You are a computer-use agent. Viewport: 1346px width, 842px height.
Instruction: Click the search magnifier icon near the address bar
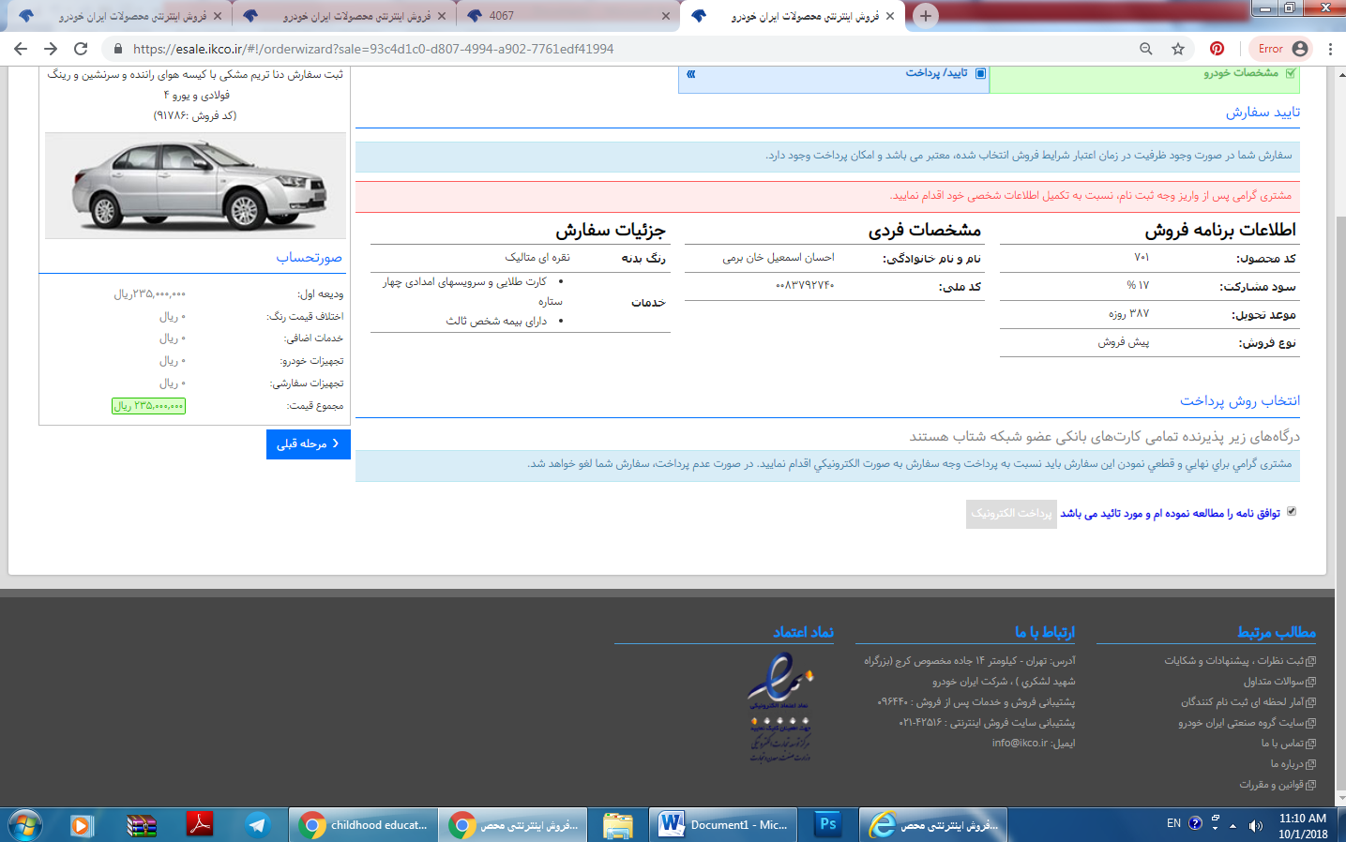click(x=1146, y=48)
